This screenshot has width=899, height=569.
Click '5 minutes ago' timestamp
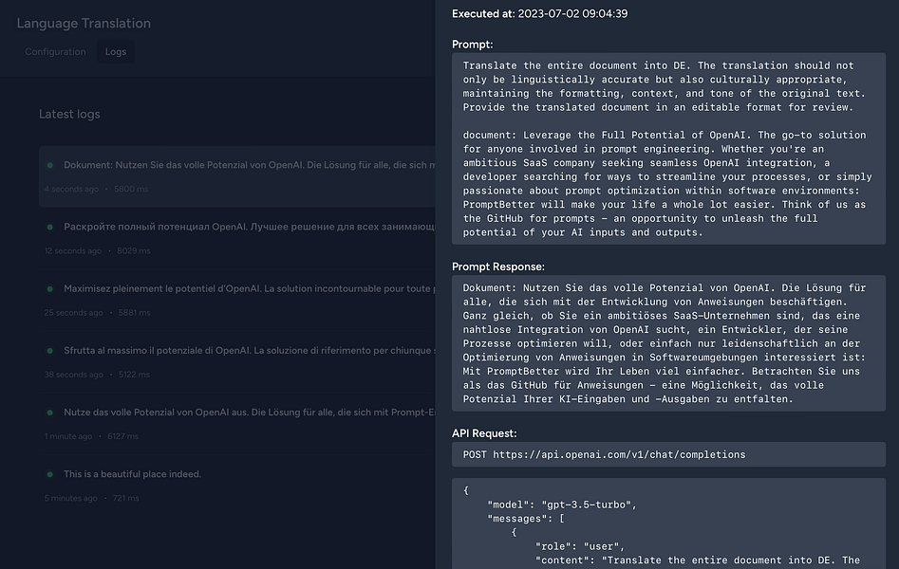71,499
